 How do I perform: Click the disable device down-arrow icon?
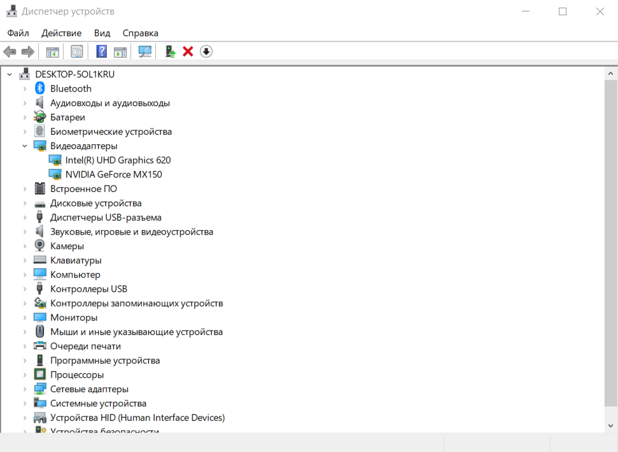[x=206, y=51]
